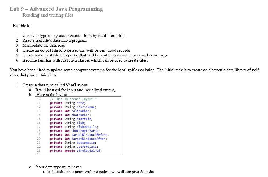
Task: Click line number 10 in the code listing
Action: [39, 99]
